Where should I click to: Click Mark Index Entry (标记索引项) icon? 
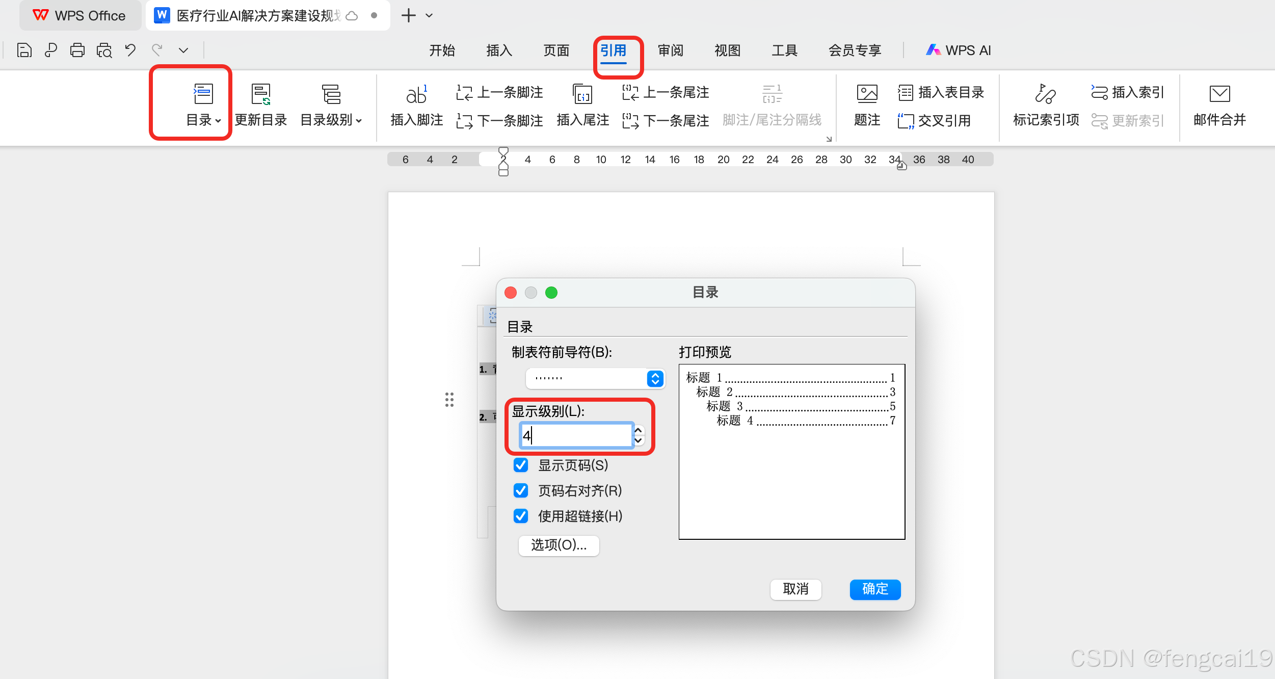coord(1045,95)
